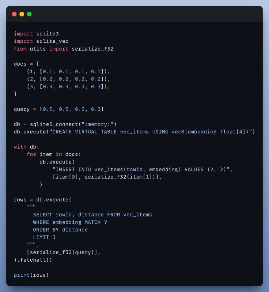269x292 pixels.
Task: Click the word 'sqlite_vec' in second import
Action: tap(52, 41)
